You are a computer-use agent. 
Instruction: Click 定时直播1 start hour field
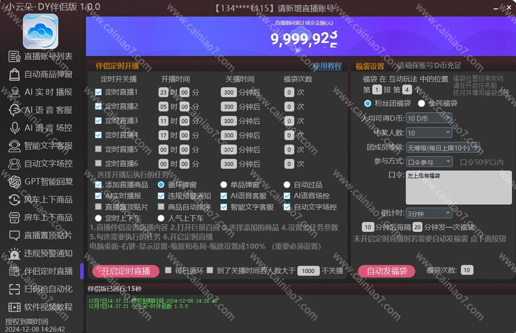164,92
